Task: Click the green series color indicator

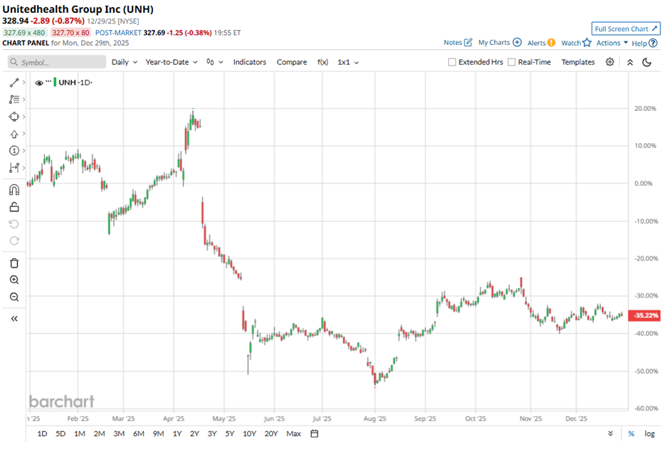Action: [x=55, y=83]
